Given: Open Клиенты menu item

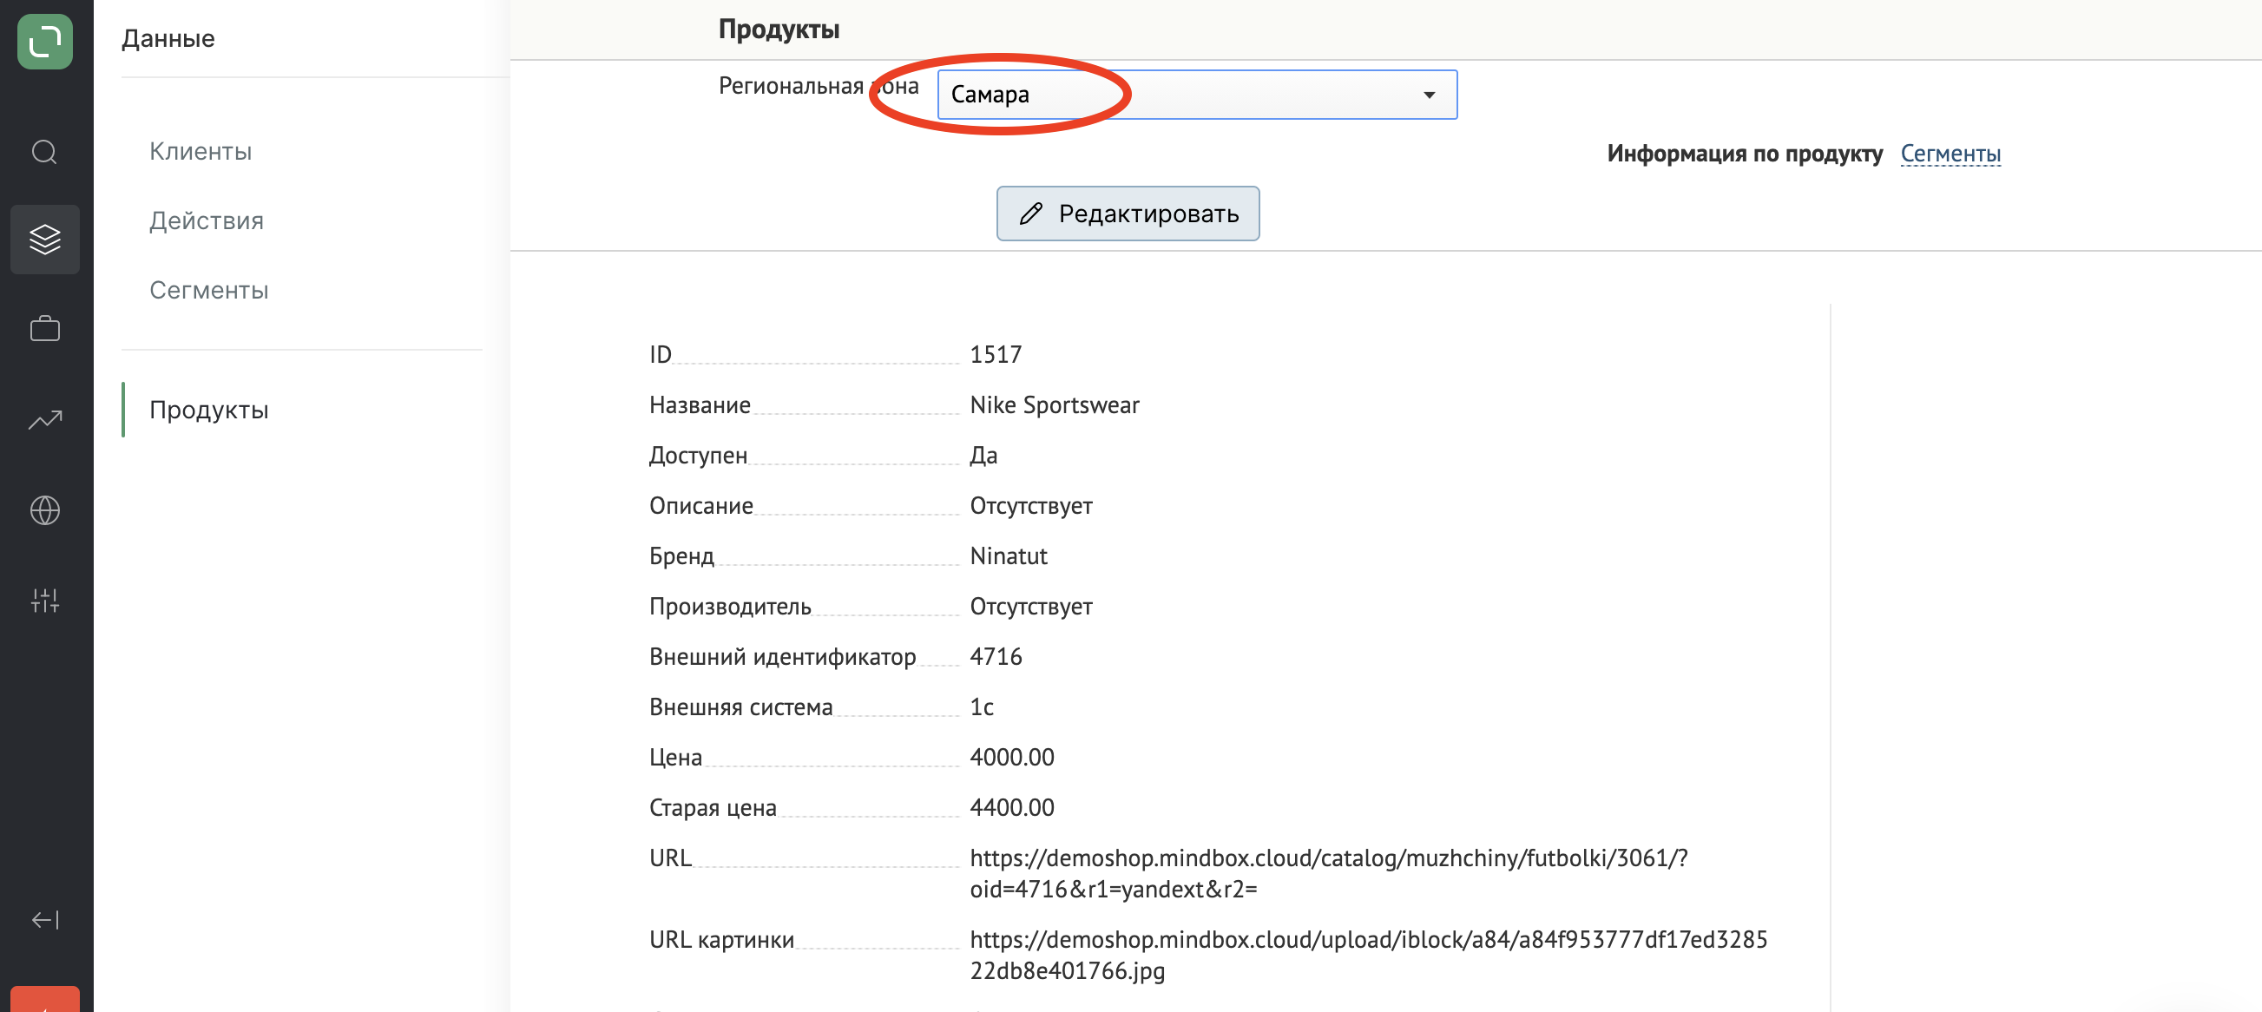Looking at the screenshot, I should coord(201,151).
